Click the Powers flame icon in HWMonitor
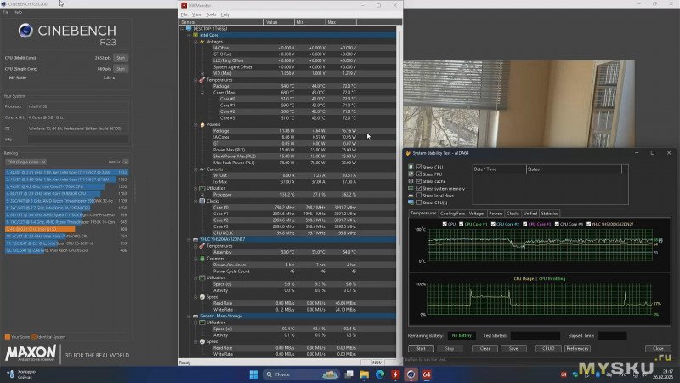 point(202,124)
